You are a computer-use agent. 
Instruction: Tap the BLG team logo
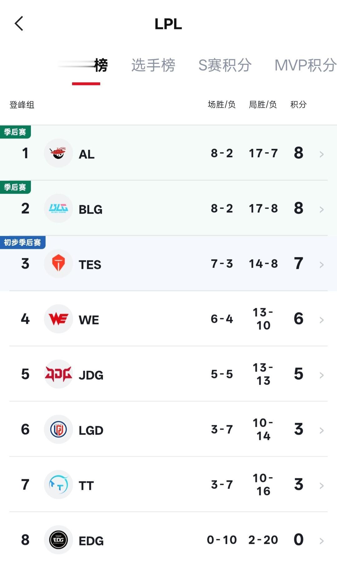[x=58, y=208]
